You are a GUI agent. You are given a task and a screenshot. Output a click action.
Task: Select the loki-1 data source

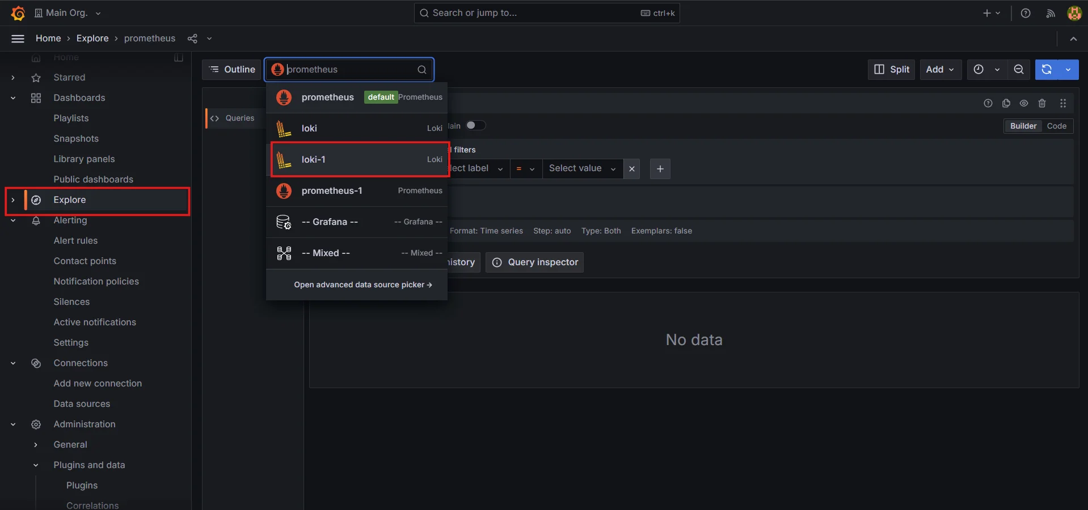pyautogui.click(x=357, y=160)
